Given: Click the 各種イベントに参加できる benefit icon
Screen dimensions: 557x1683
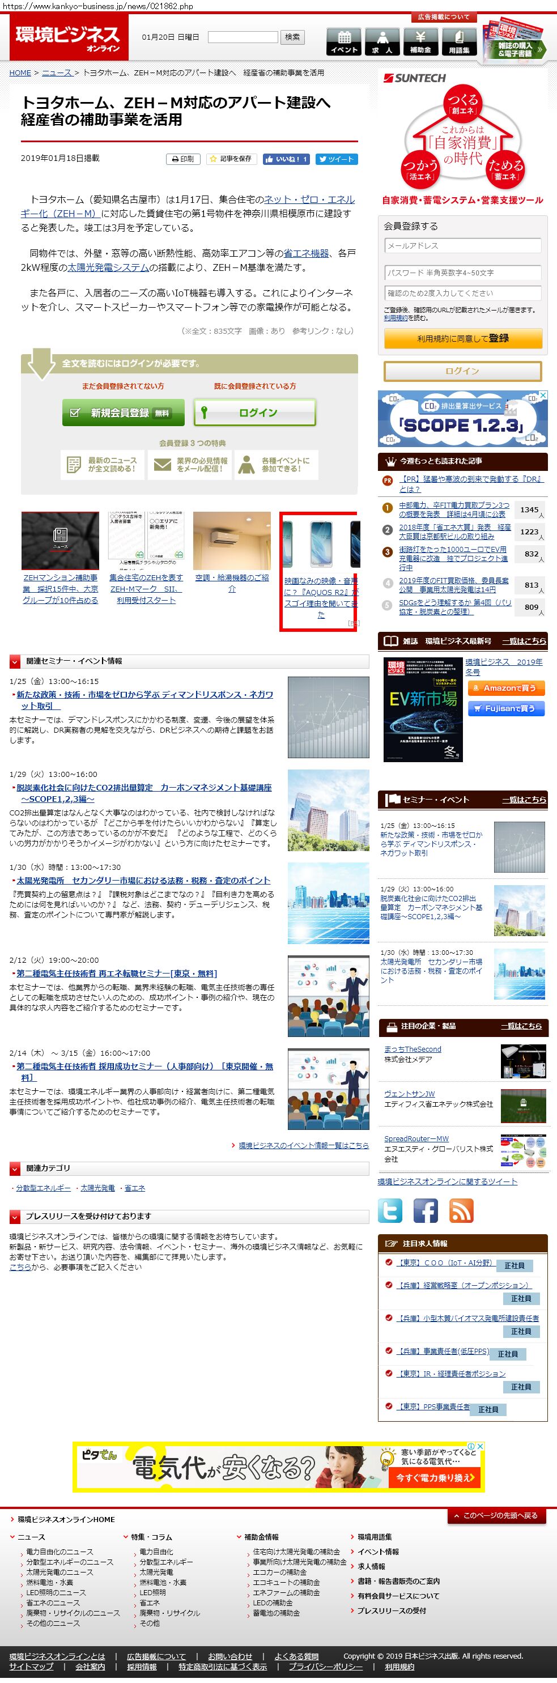Looking at the screenshot, I should pyautogui.click(x=277, y=465).
